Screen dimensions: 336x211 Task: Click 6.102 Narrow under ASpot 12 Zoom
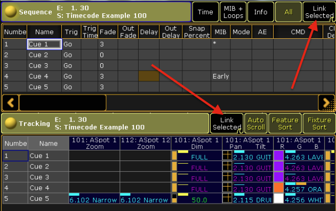[144, 200]
